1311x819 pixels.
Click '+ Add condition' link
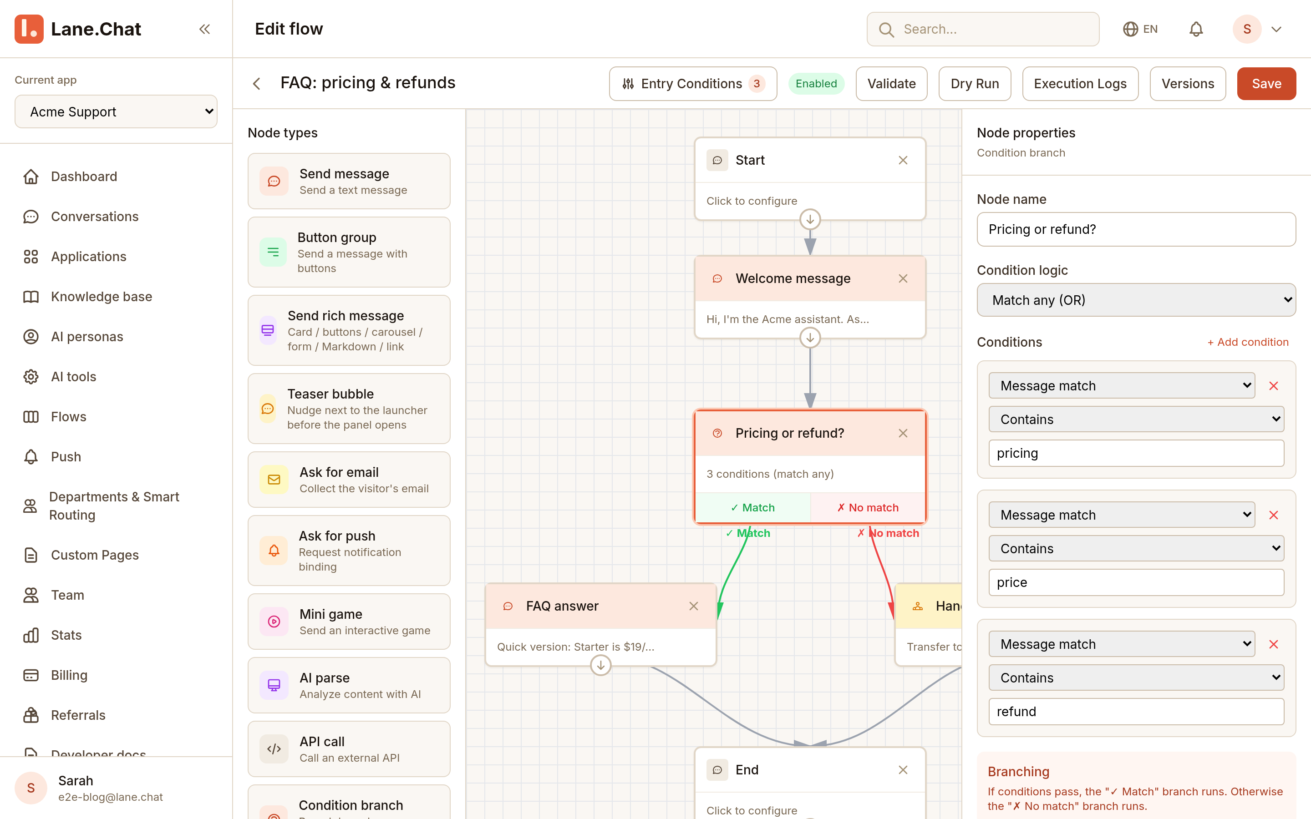click(1248, 342)
